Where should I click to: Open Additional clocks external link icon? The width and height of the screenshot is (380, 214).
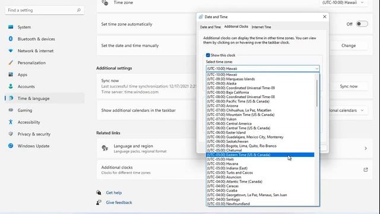(366, 170)
